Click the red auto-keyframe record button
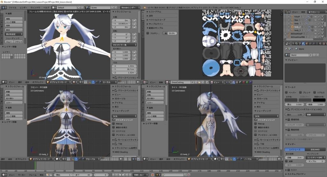The width and height of the screenshot is (327, 177). (153, 175)
